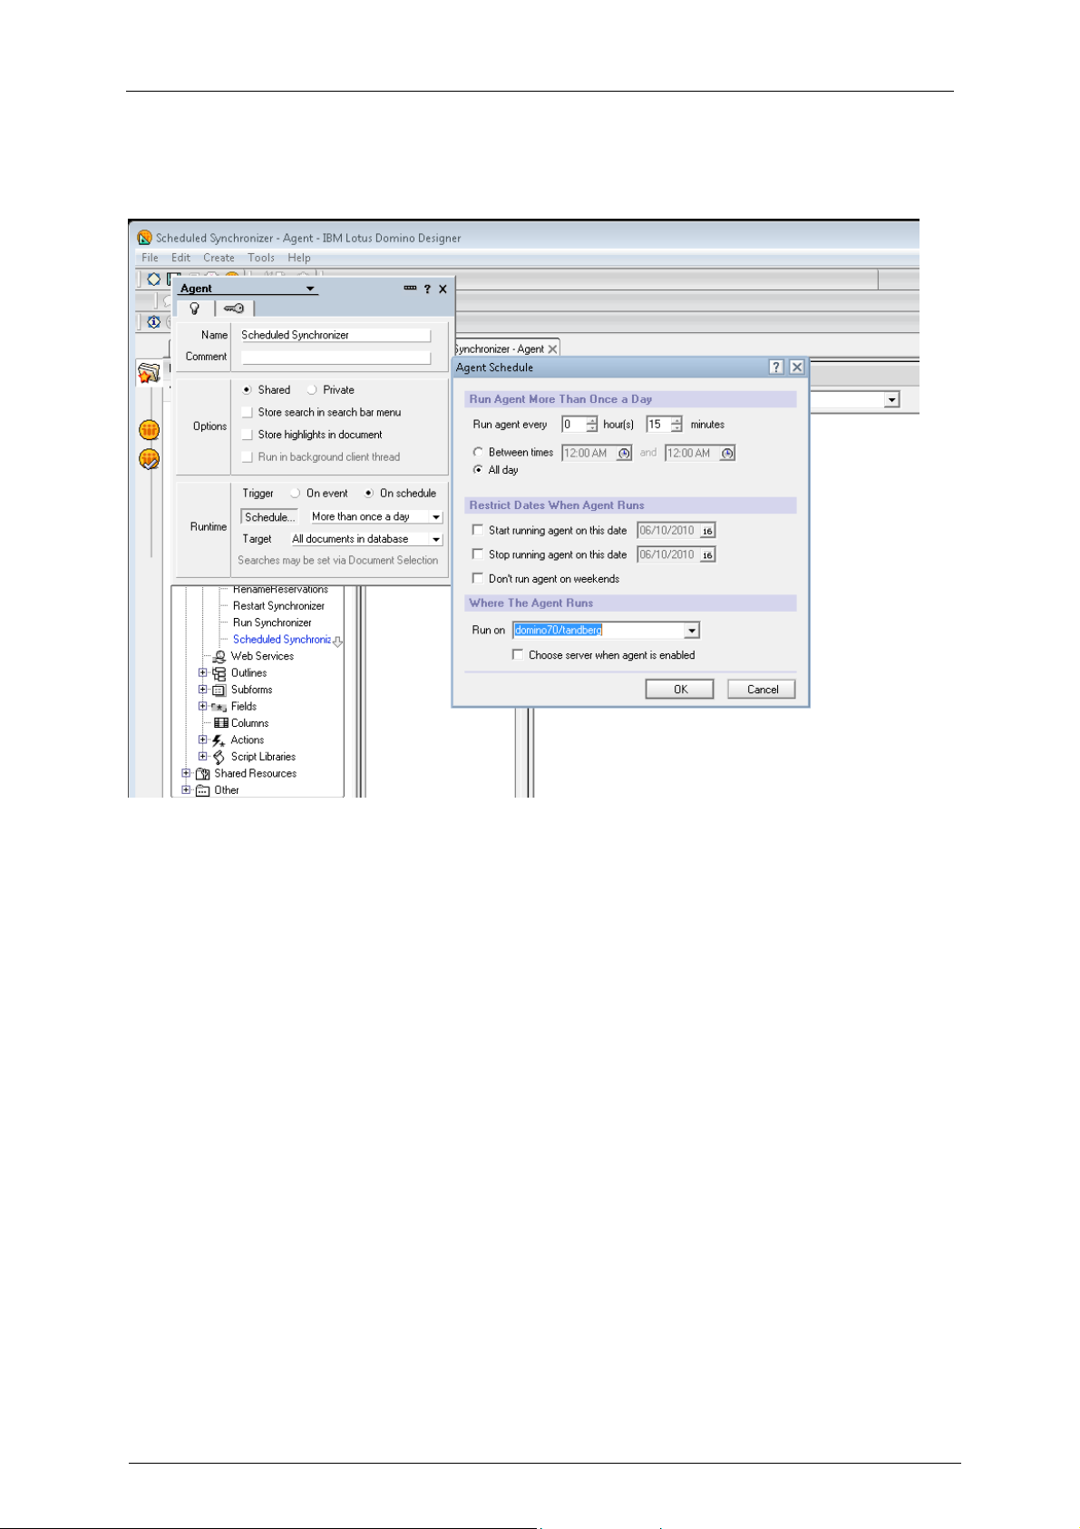Viewport: 1080px width, 1529px height.
Task: Open the Create menu
Action: 219,258
